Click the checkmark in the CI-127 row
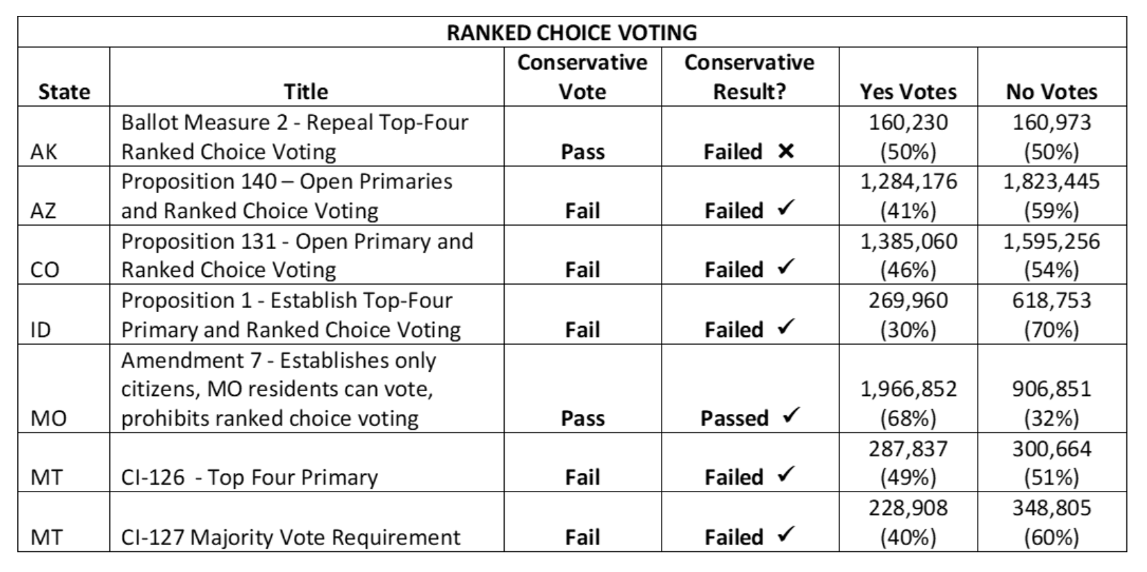This screenshot has height=572, width=1147. pos(786,535)
